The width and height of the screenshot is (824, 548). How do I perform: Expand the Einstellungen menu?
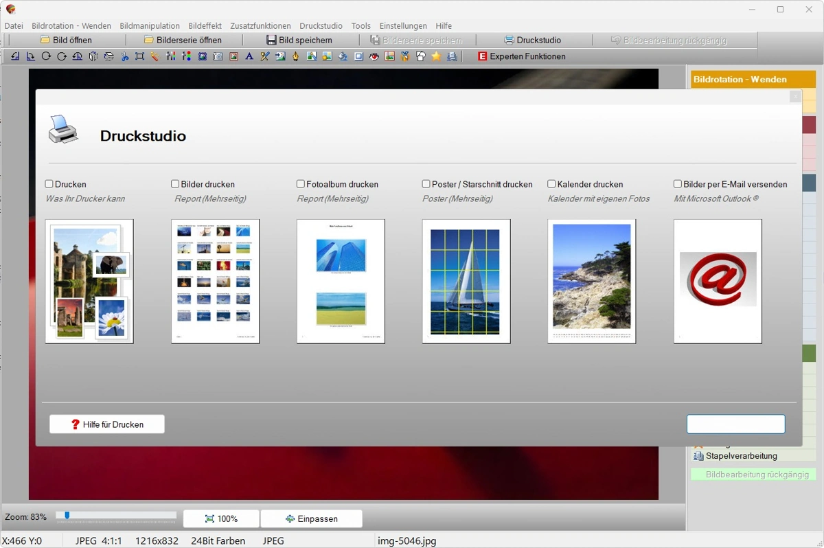pyautogui.click(x=403, y=26)
